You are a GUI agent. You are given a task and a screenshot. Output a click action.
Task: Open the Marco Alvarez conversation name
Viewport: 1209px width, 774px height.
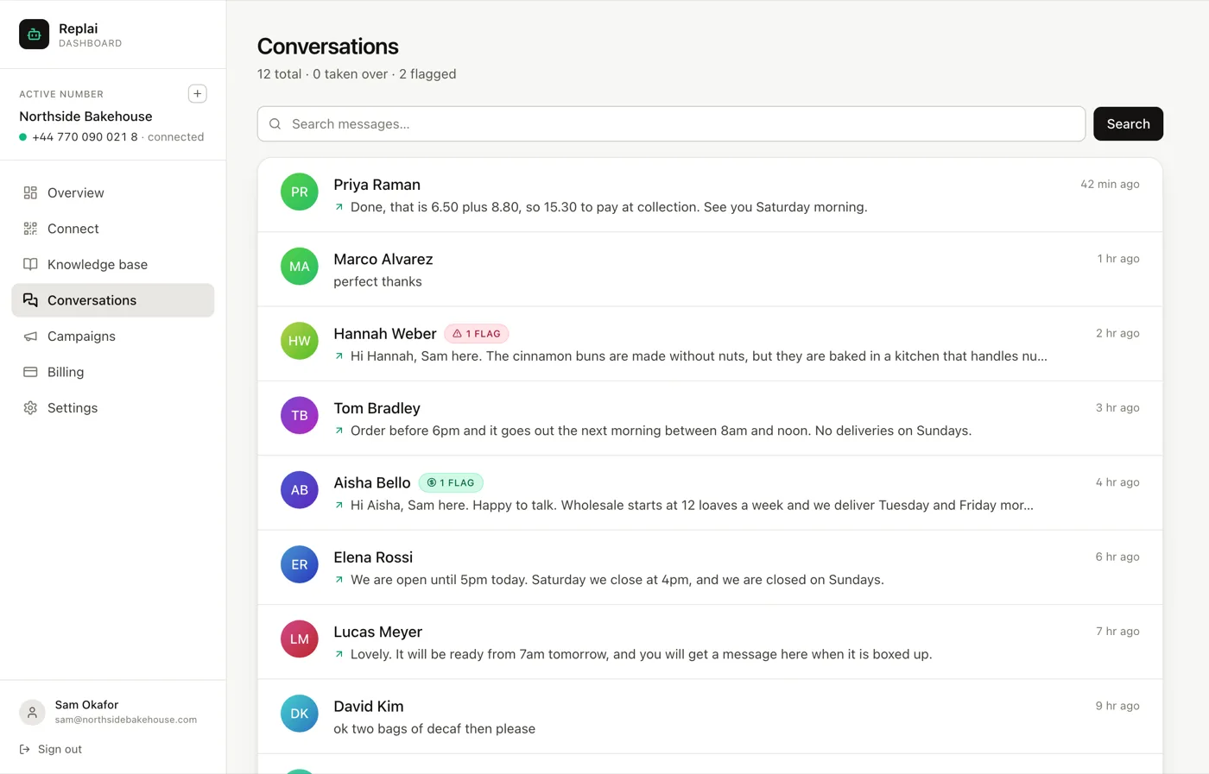[383, 259]
